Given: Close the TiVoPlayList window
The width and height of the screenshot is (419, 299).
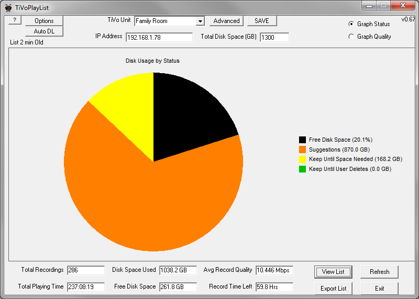Looking at the screenshot, I should tap(403, 6).
